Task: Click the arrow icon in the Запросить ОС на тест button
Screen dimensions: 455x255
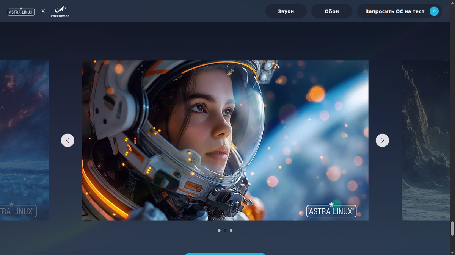Action: pyautogui.click(x=434, y=11)
